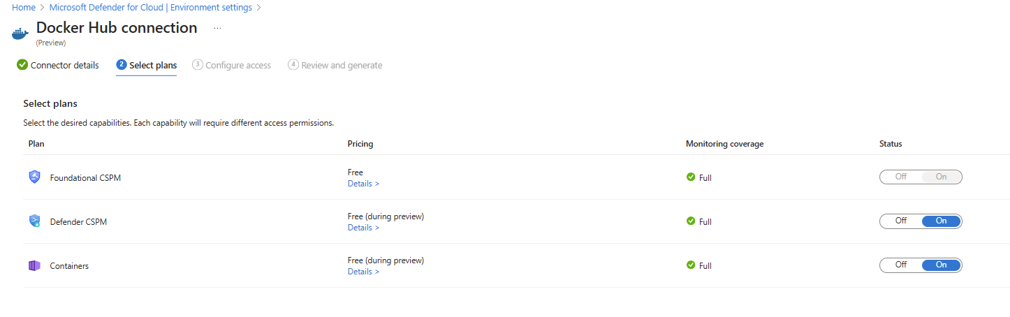Turn off the Defender CSPM plan
This screenshot has width=1010, height=317.
[x=901, y=221]
